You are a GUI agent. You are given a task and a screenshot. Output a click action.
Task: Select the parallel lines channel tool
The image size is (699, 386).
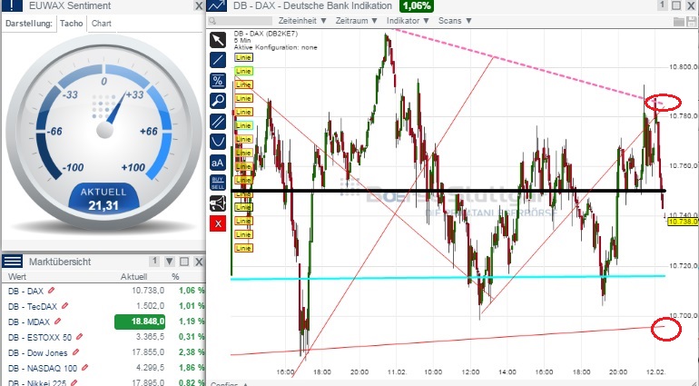(x=218, y=122)
